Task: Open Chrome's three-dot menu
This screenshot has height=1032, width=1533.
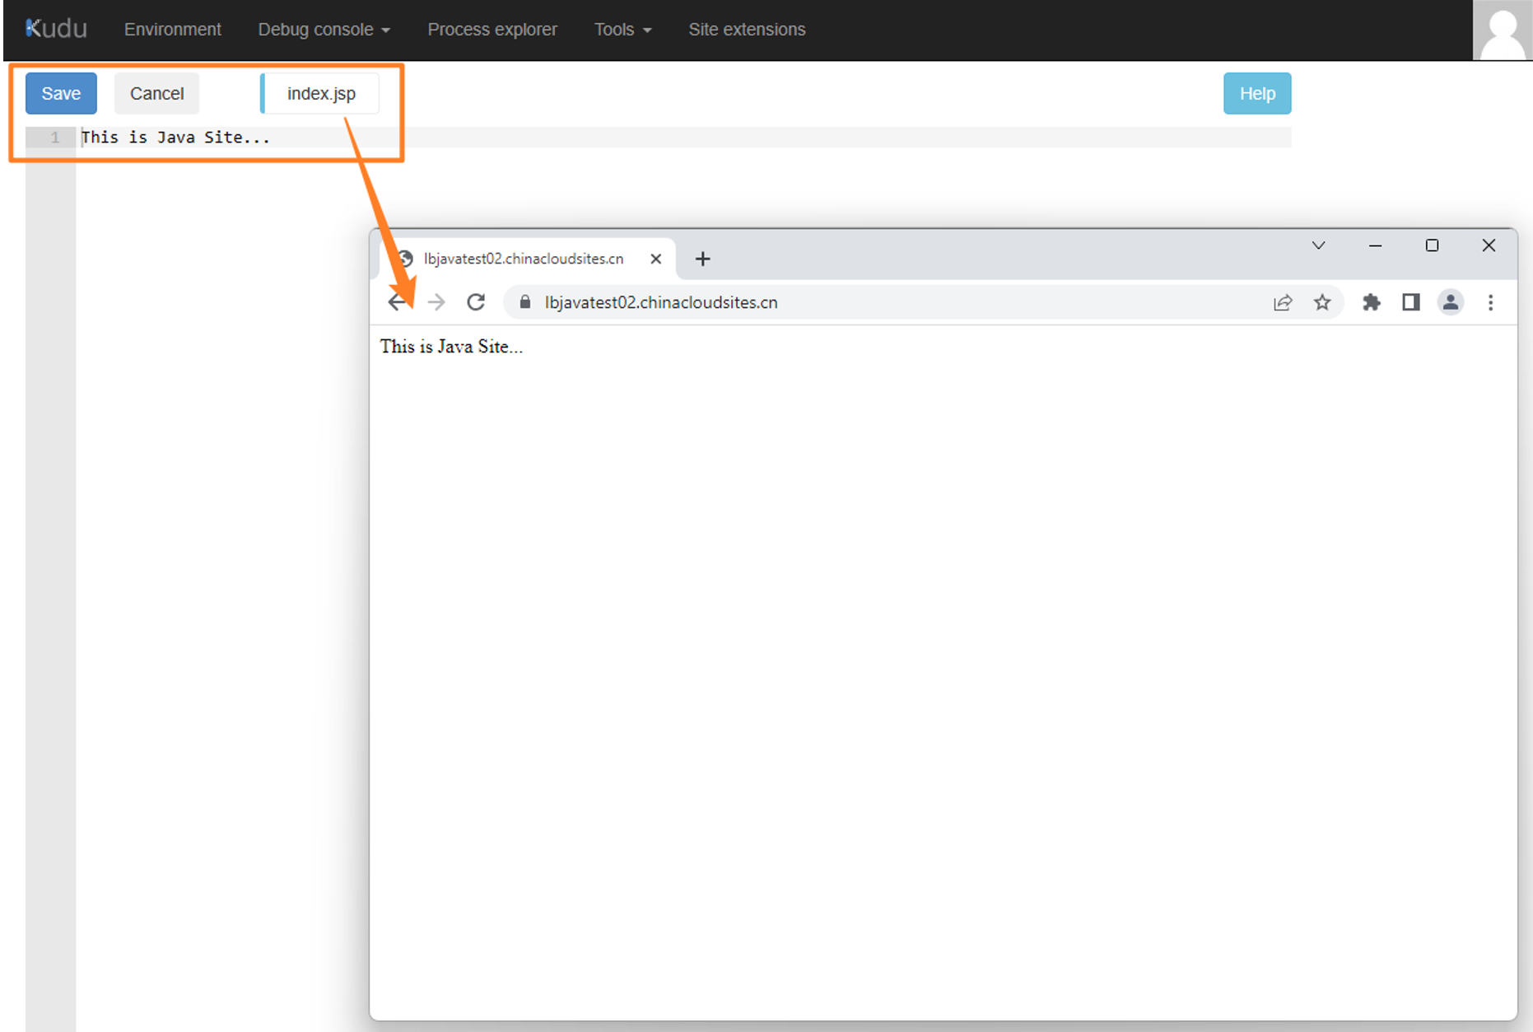Action: click(x=1490, y=302)
